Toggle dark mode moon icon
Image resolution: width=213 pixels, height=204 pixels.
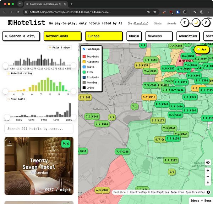196,23
